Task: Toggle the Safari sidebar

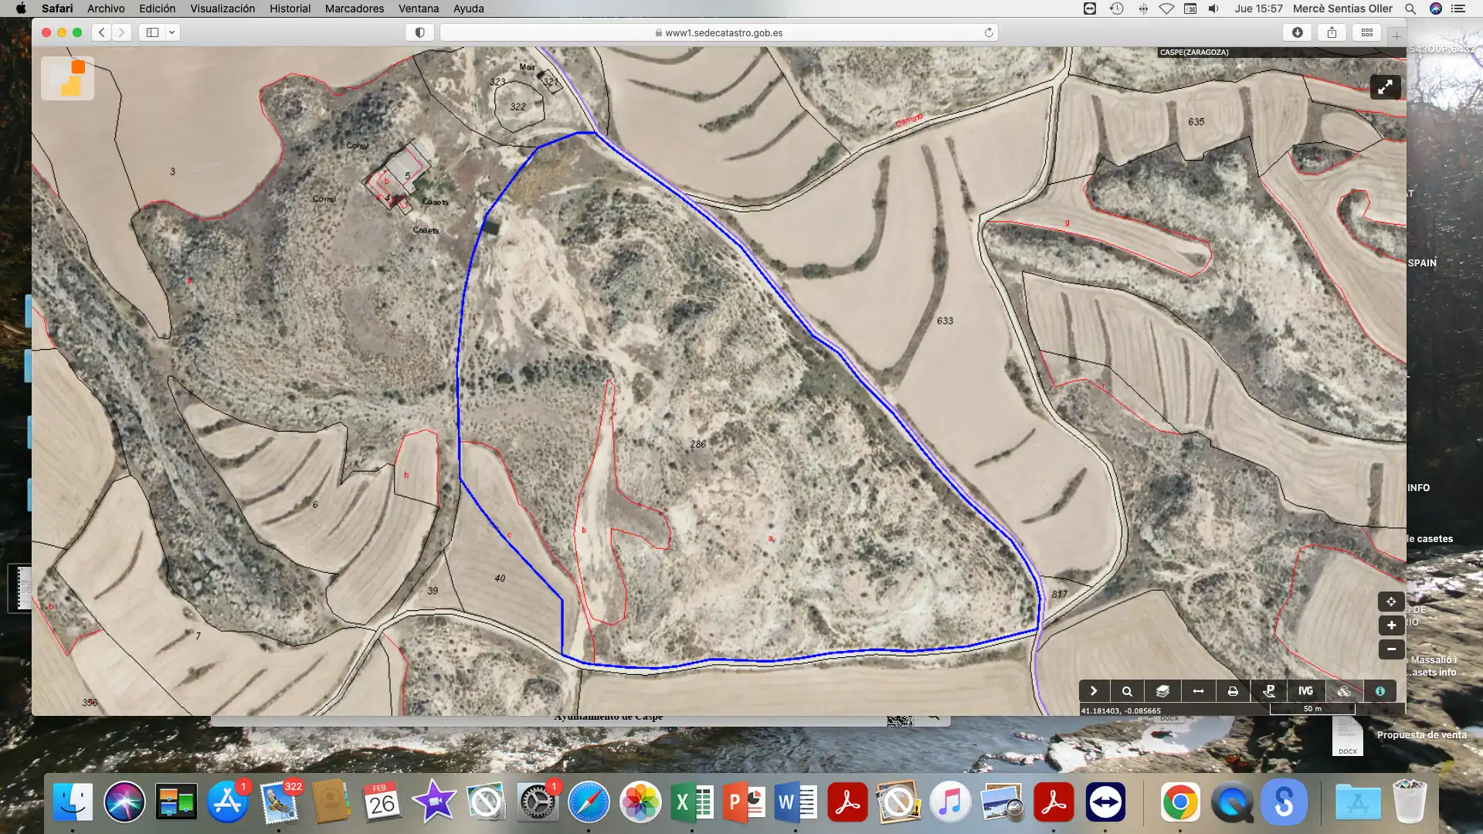Action: 152,32
